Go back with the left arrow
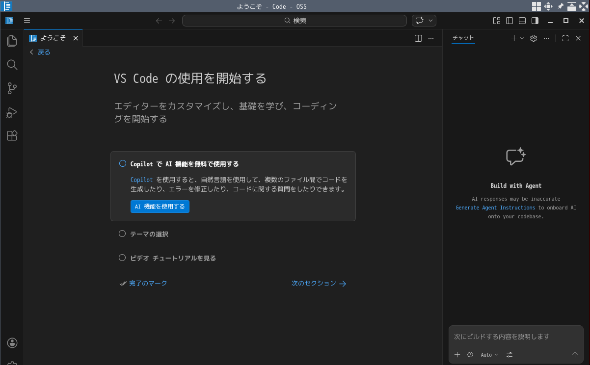Screen dimensions: 590x365 pyautogui.click(x=159, y=21)
